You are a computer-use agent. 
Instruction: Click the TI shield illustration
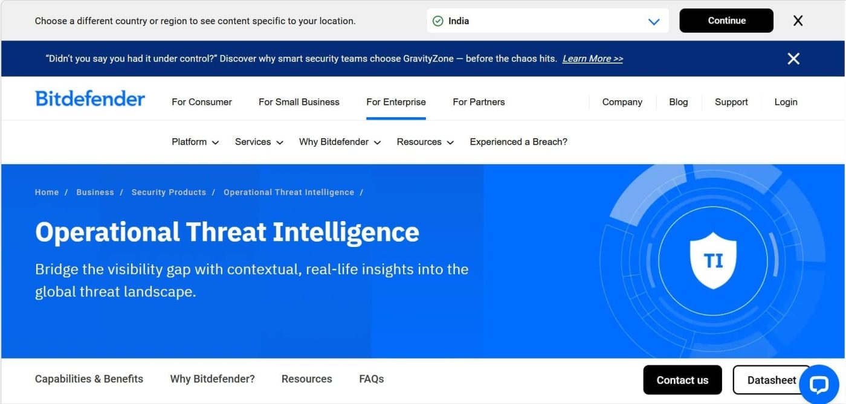point(714,260)
